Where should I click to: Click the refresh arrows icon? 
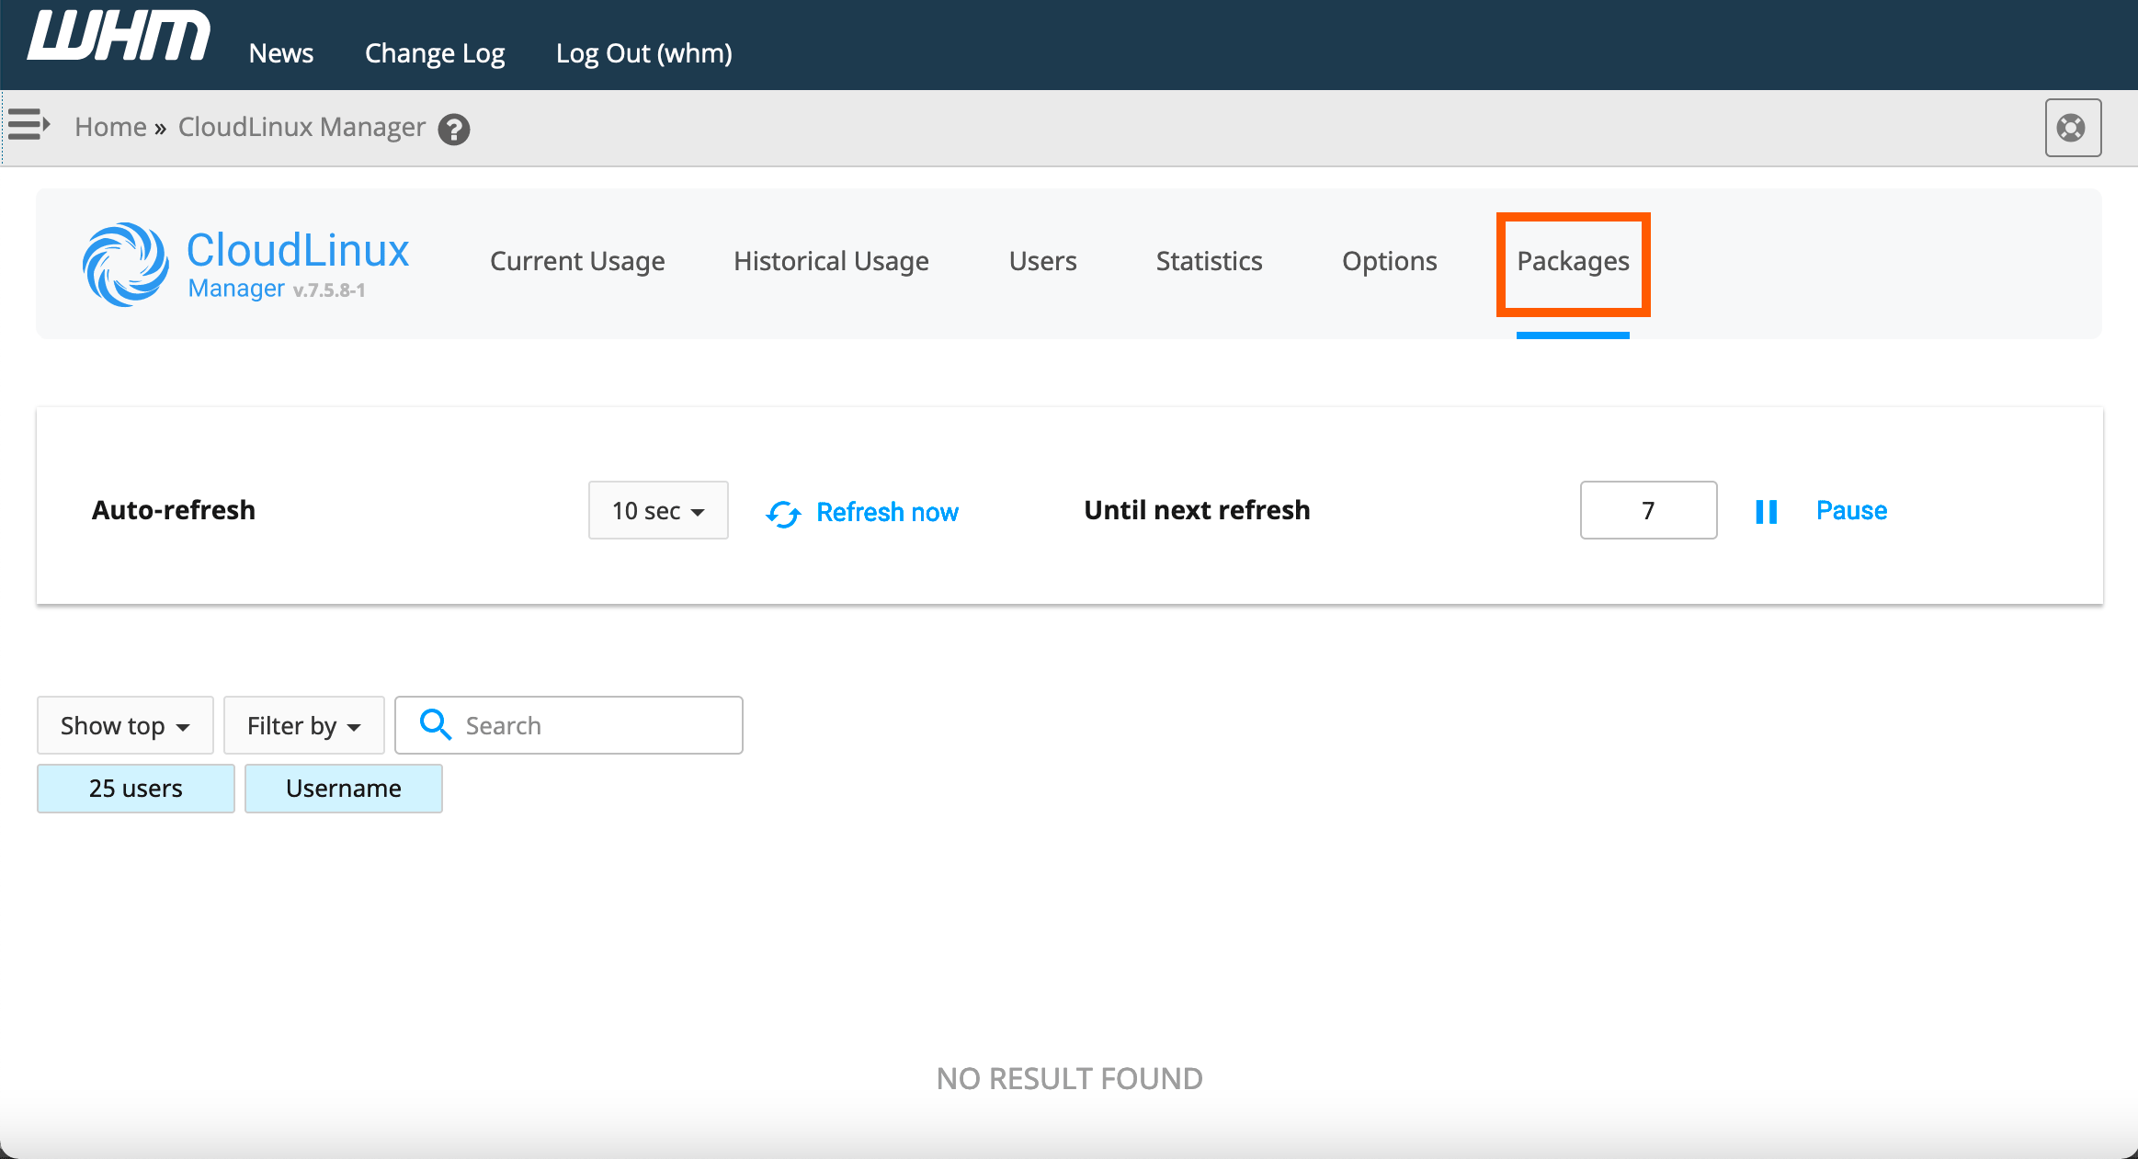point(783,514)
